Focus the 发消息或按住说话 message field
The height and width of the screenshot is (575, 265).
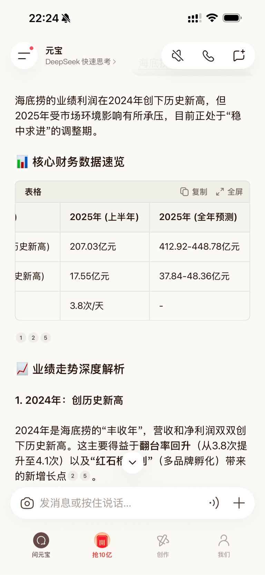[117, 503]
